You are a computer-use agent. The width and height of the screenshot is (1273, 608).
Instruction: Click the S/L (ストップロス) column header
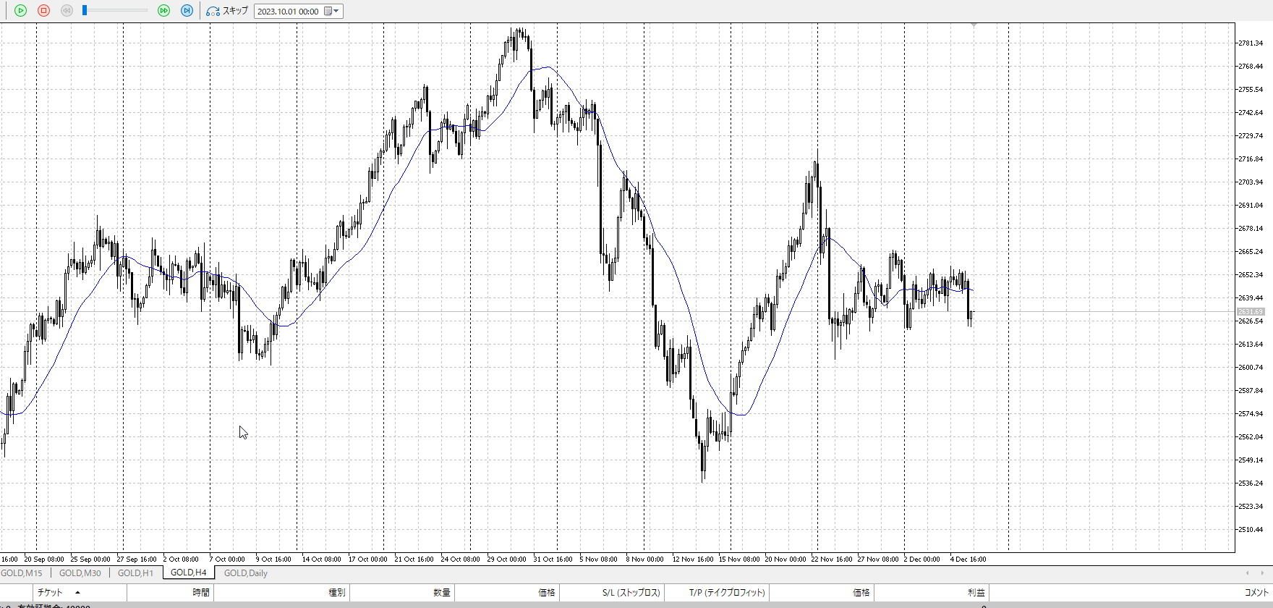coord(631,593)
